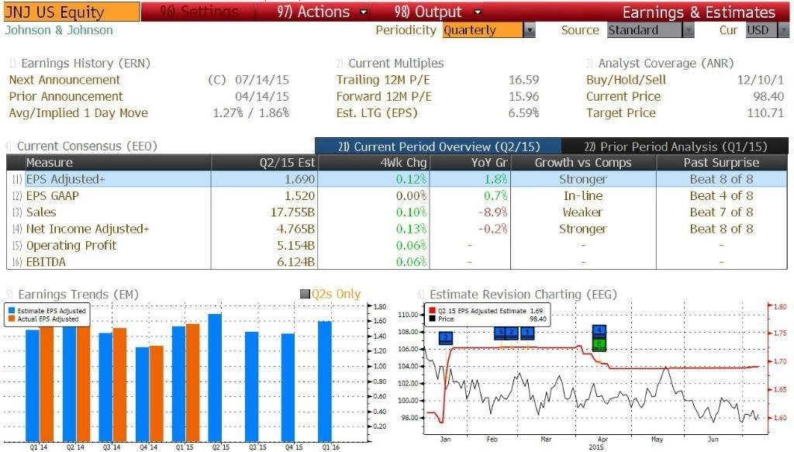Click Est. LTG (EPS) value 6.59%
This screenshot has height=452, width=794.
point(523,113)
